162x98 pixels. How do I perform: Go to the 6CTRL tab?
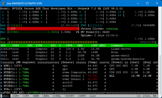pos(57,96)
